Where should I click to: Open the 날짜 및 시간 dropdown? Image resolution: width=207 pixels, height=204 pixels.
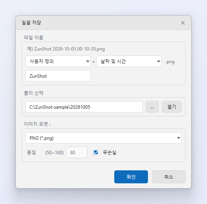click(129, 61)
